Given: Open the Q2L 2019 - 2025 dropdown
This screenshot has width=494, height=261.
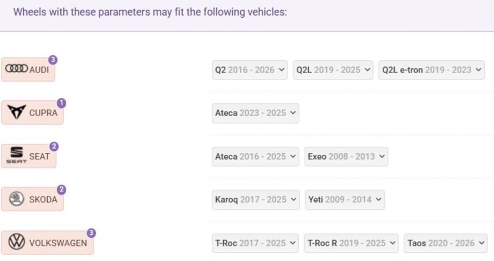Looking at the screenshot, I should (x=333, y=70).
